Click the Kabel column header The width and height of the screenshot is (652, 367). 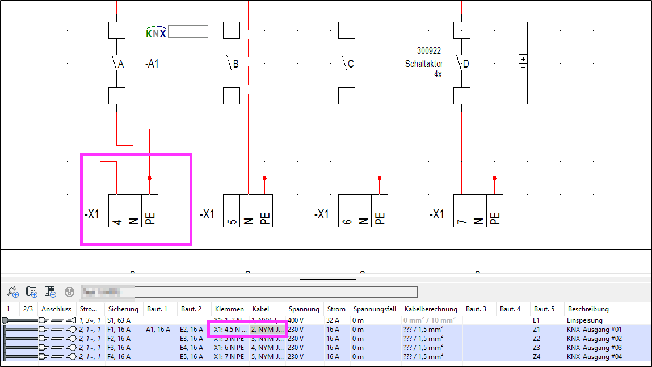(267, 309)
